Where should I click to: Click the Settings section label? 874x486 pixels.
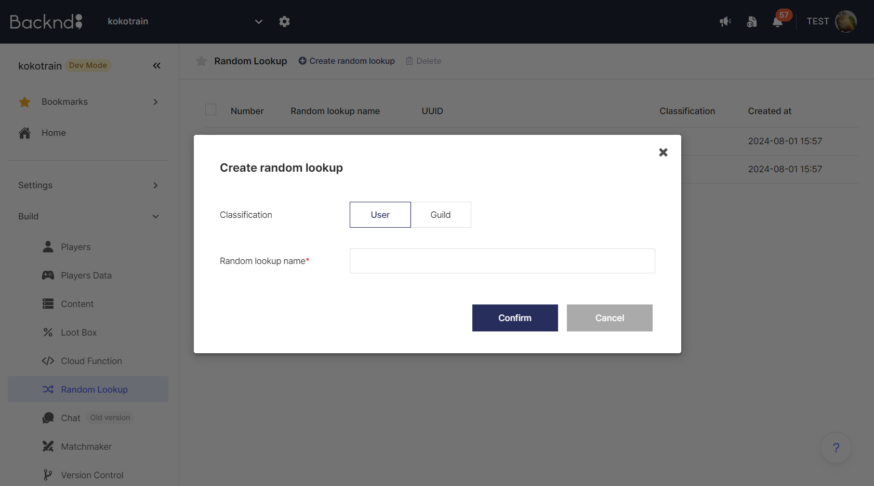click(x=35, y=185)
